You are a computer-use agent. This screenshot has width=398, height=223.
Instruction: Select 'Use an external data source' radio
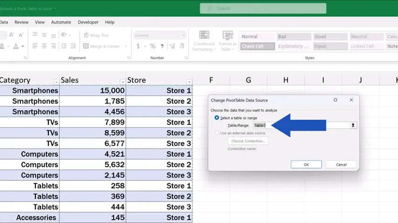tap(217, 133)
